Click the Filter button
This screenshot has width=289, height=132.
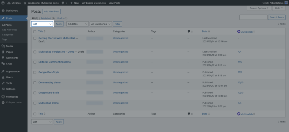(x=117, y=24)
